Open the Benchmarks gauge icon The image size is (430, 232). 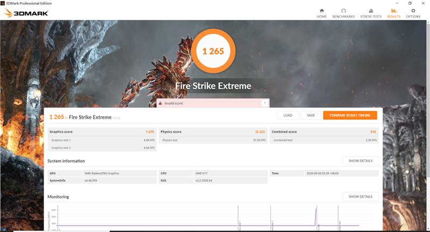tap(343, 11)
